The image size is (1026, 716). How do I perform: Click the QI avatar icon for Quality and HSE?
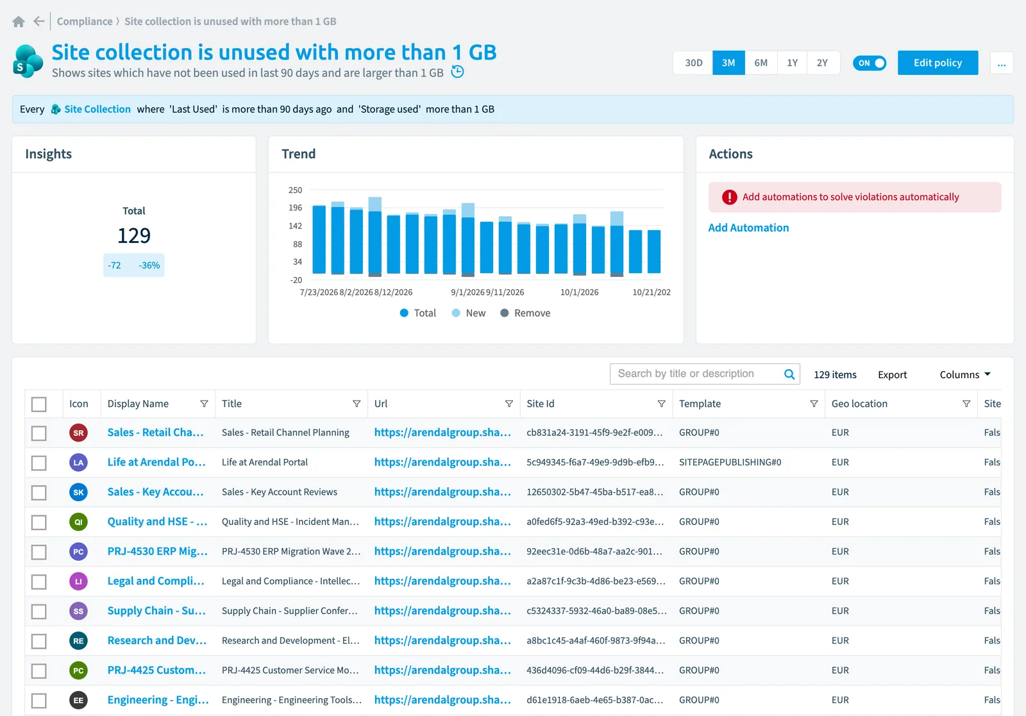click(x=78, y=522)
